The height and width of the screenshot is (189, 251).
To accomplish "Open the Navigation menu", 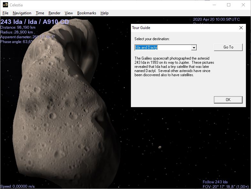I will pyautogui.click(x=22, y=13).
